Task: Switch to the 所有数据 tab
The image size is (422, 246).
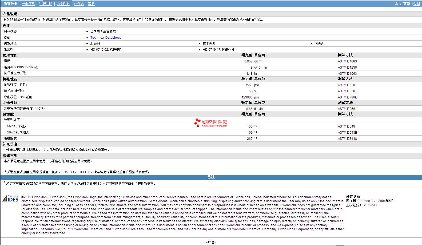Action: pyautogui.click(x=10, y=4)
